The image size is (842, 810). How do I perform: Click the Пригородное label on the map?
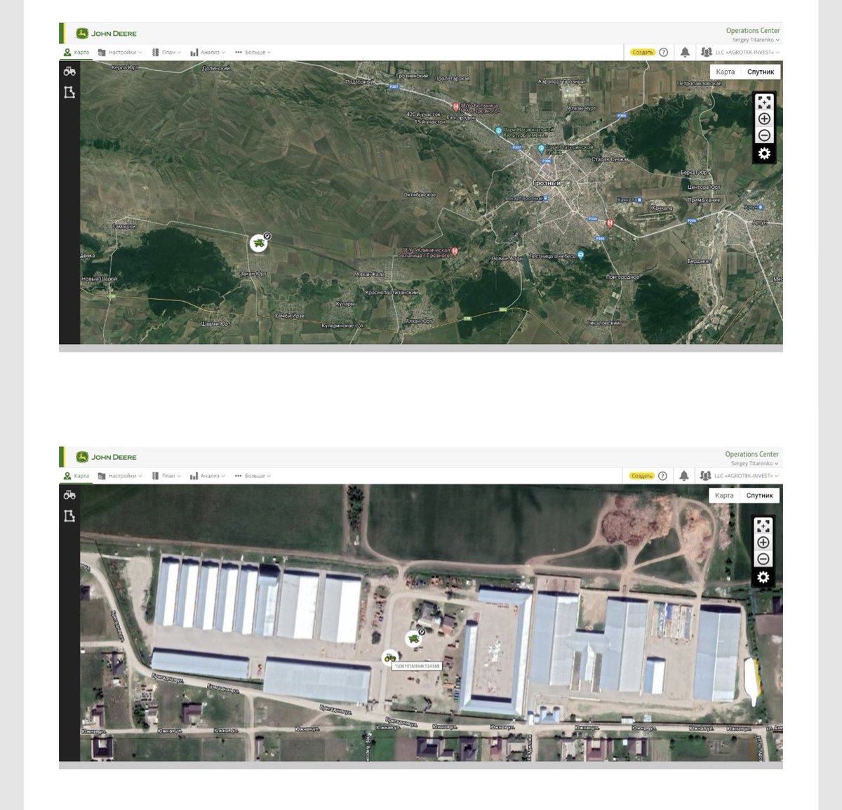pyautogui.click(x=622, y=277)
